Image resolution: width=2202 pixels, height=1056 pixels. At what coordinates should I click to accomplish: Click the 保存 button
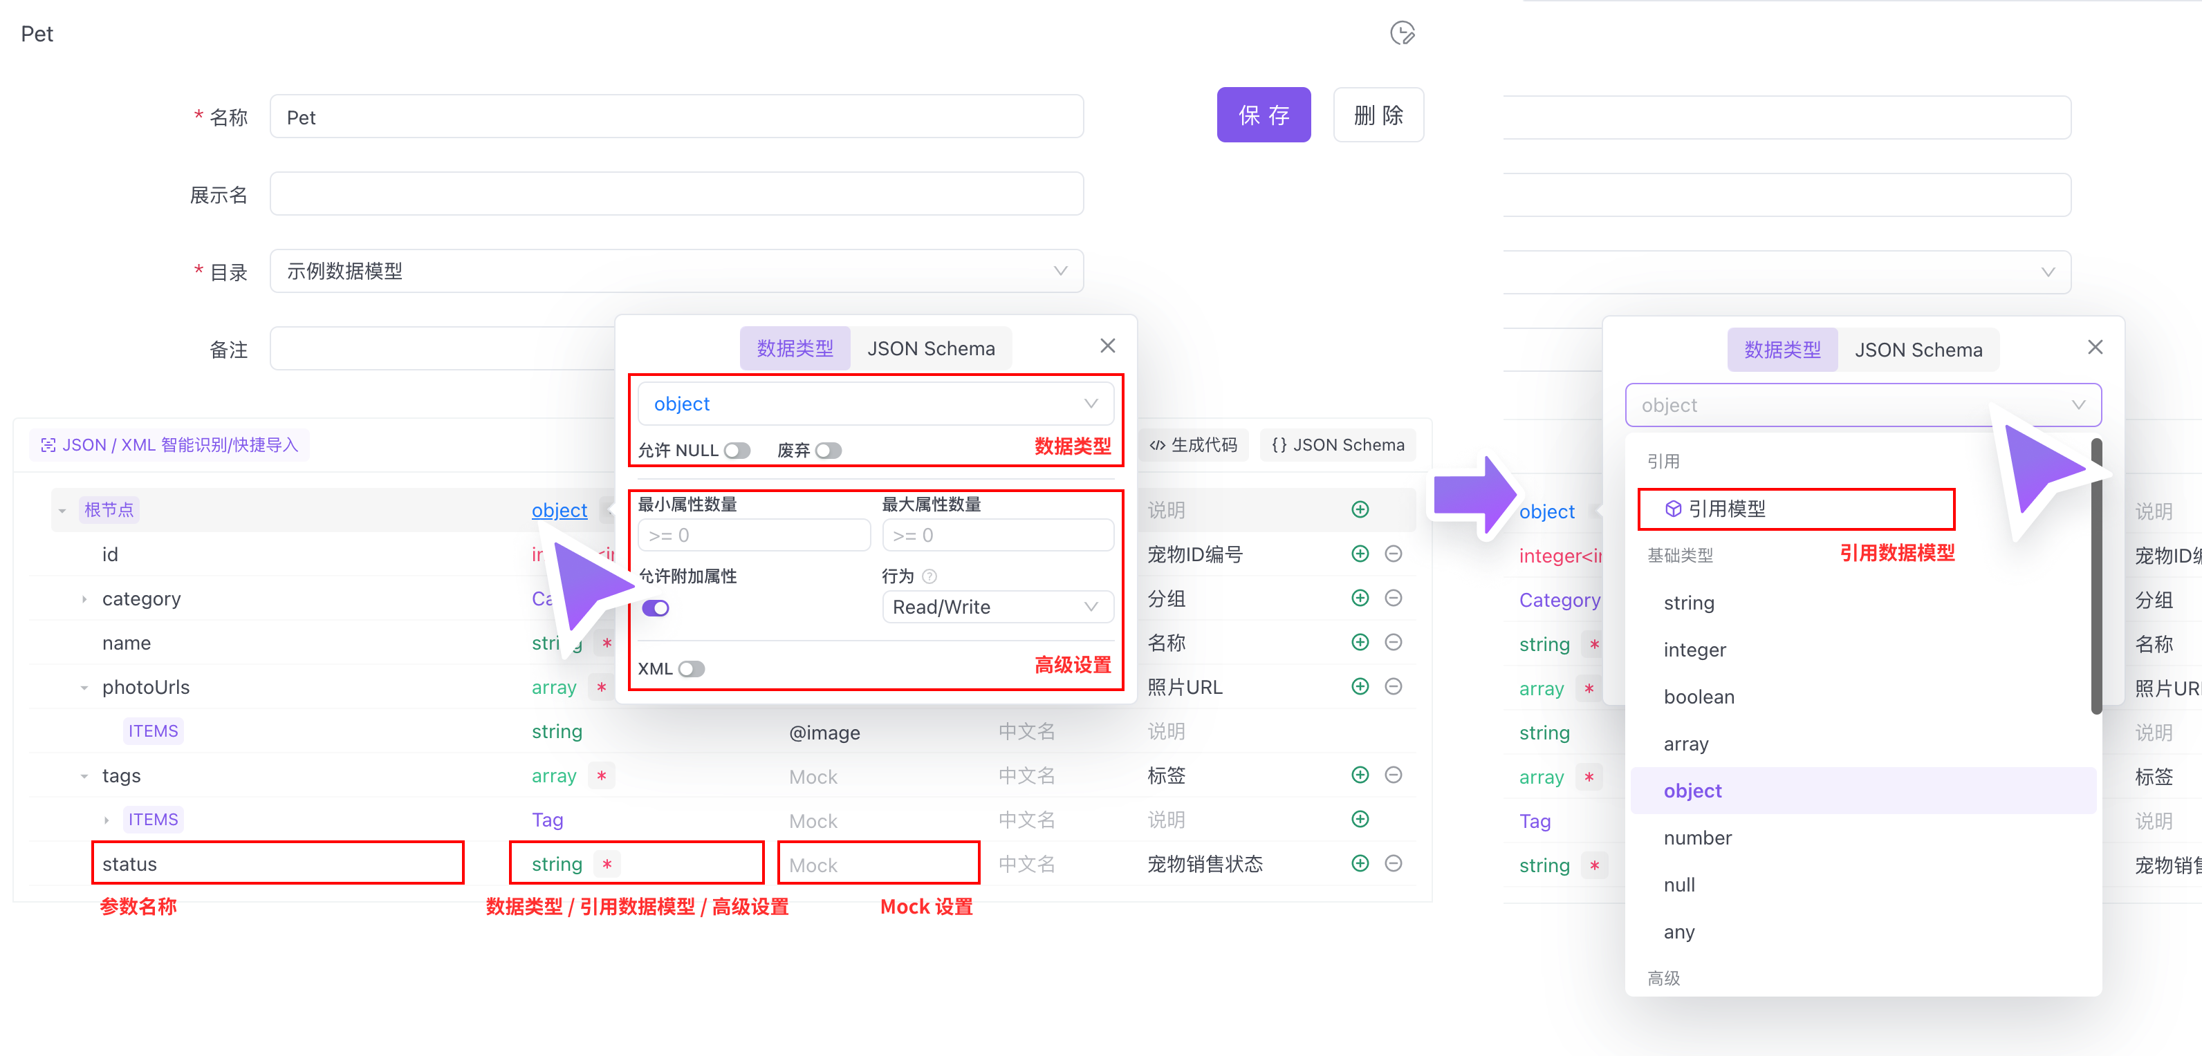(1263, 115)
